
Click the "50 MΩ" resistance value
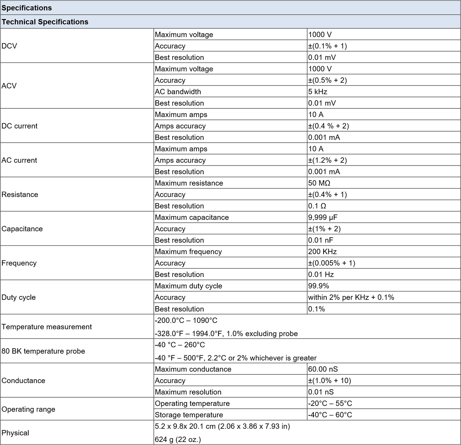[319, 183]
